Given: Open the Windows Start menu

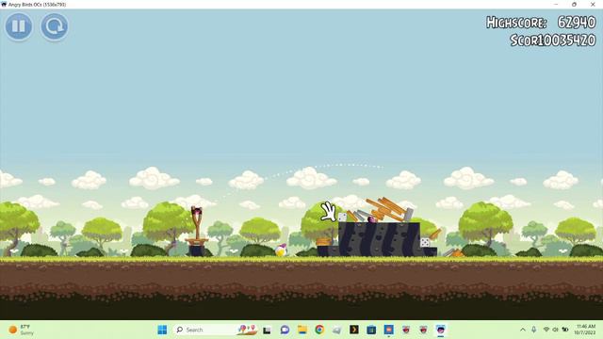Looking at the screenshot, I should tap(162, 330).
